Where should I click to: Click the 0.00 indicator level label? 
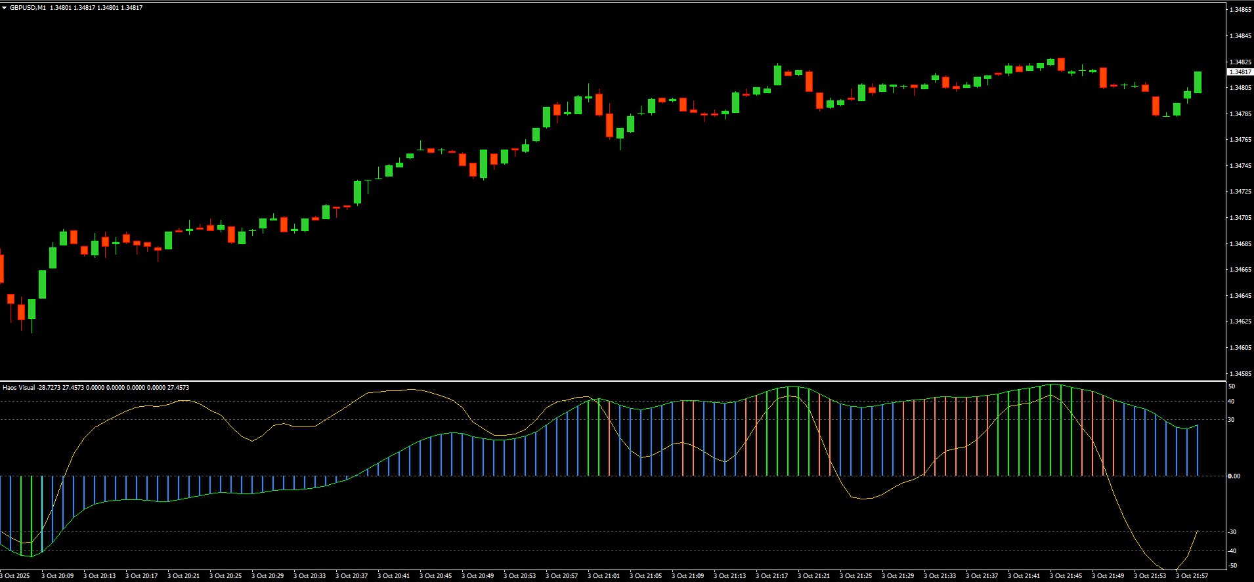[1234, 476]
